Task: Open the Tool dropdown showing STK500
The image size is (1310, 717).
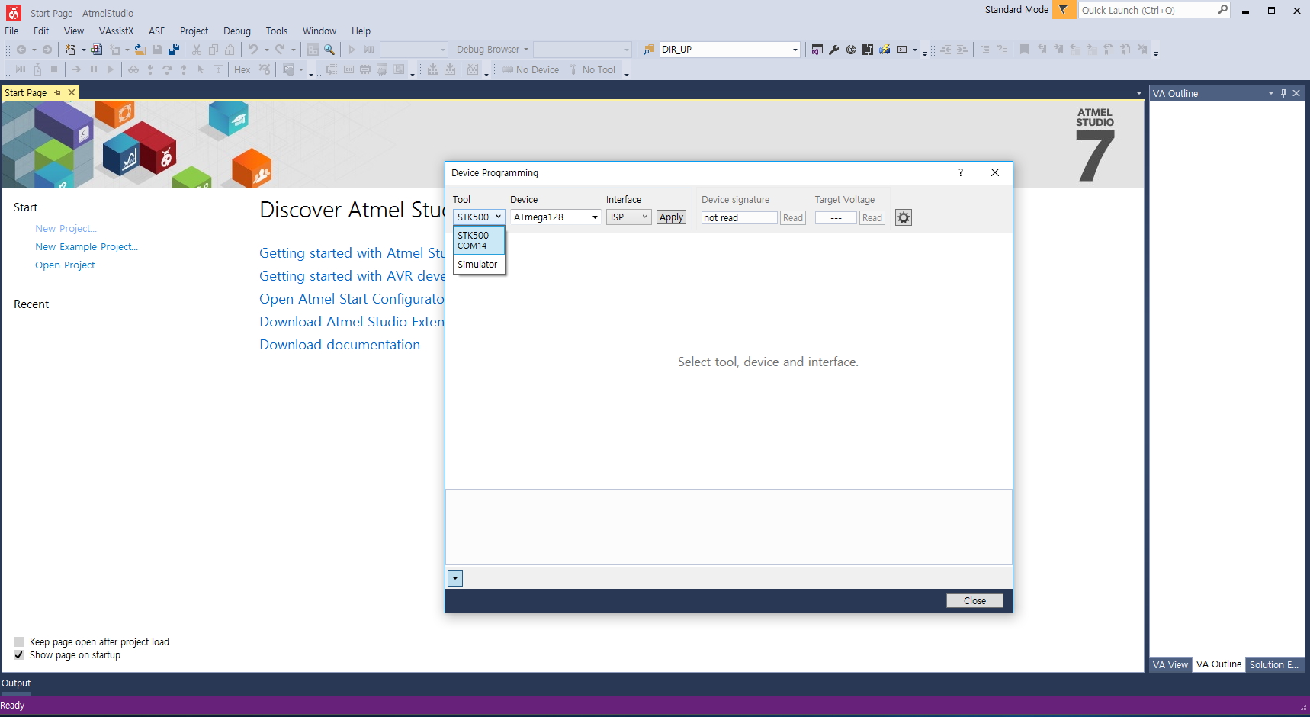Action: click(479, 217)
